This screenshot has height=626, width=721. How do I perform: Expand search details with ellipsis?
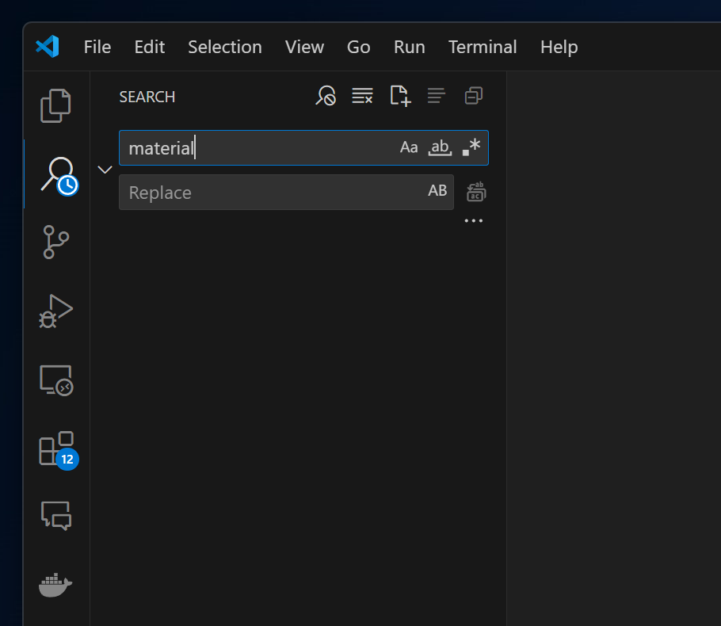(x=473, y=221)
